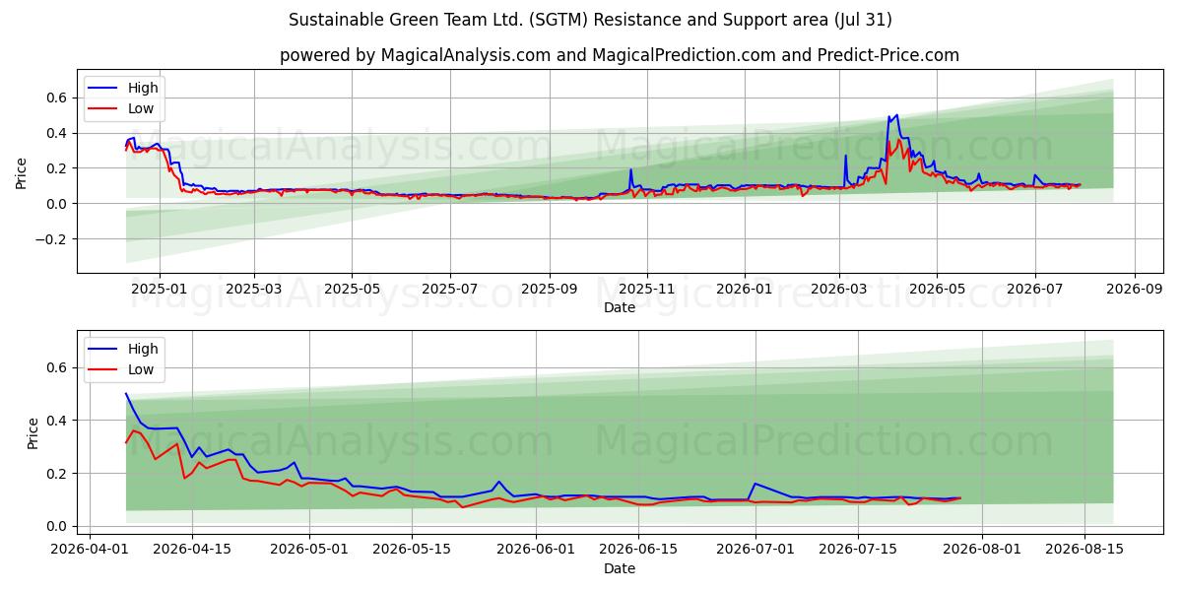Viewport: 1182px width, 591px height.
Task: Click the 'powered by MagicalAnalysis.com' subtitle
Action: (619, 55)
